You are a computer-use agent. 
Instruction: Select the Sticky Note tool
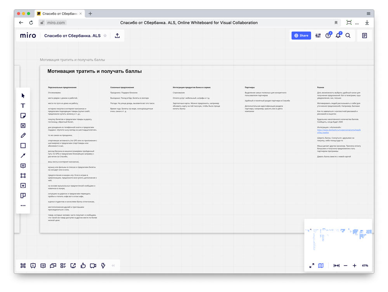(23, 116)
